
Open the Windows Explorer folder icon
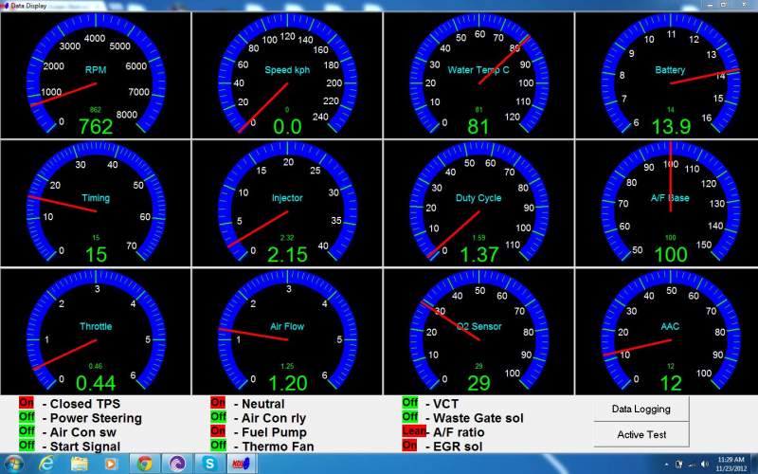(79, 464)
